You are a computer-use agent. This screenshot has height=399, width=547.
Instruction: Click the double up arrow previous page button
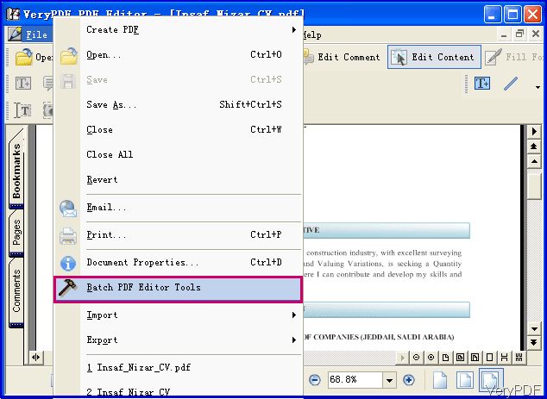click(x=534, y=147)
